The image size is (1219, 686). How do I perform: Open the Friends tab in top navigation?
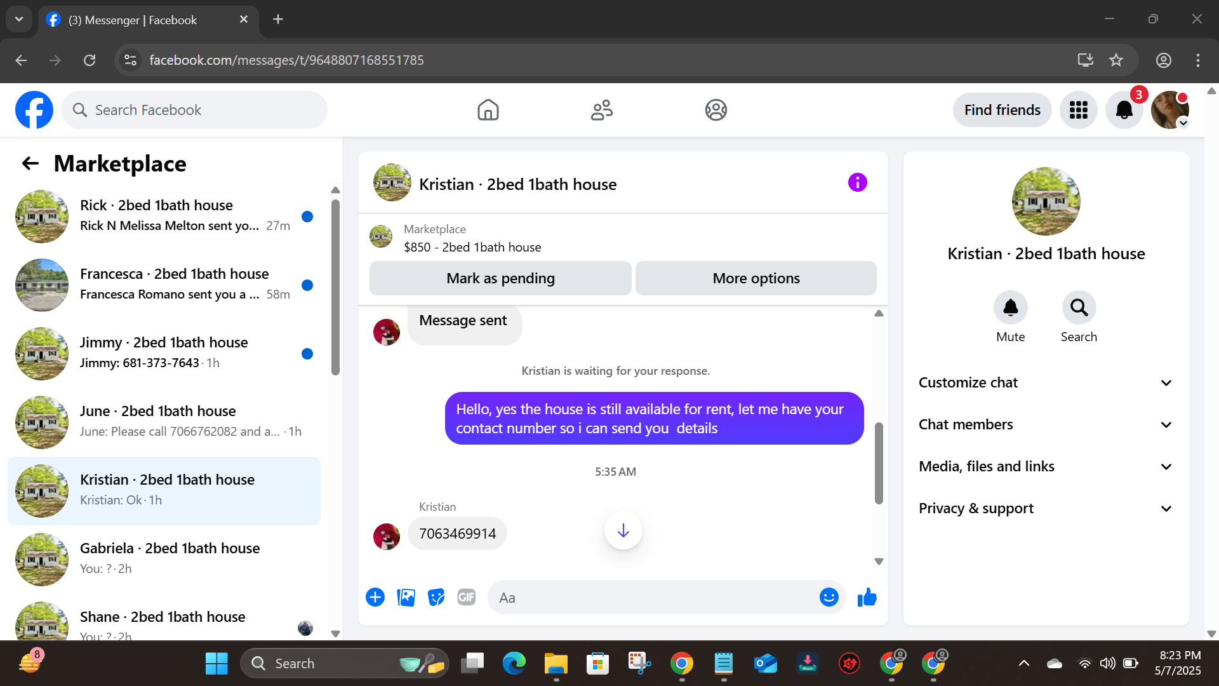[x=601, y=110]
